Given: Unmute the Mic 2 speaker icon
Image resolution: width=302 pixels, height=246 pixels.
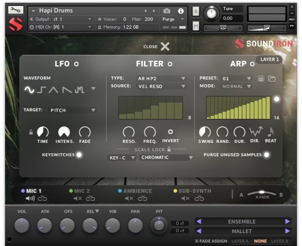Looking at the screenshot, I should point(78,198).
